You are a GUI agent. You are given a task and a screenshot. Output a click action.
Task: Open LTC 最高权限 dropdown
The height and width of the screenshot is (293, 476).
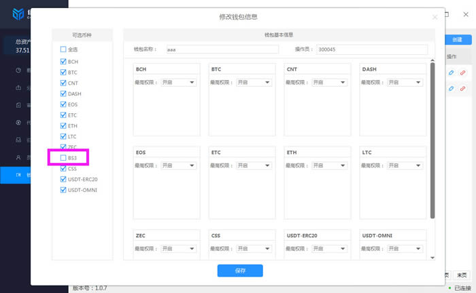[x=405, y=165]
